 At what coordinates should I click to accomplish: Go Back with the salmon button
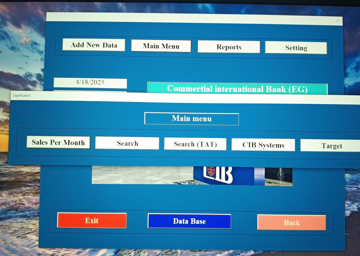pyautogui.click(x=292, y=223)
